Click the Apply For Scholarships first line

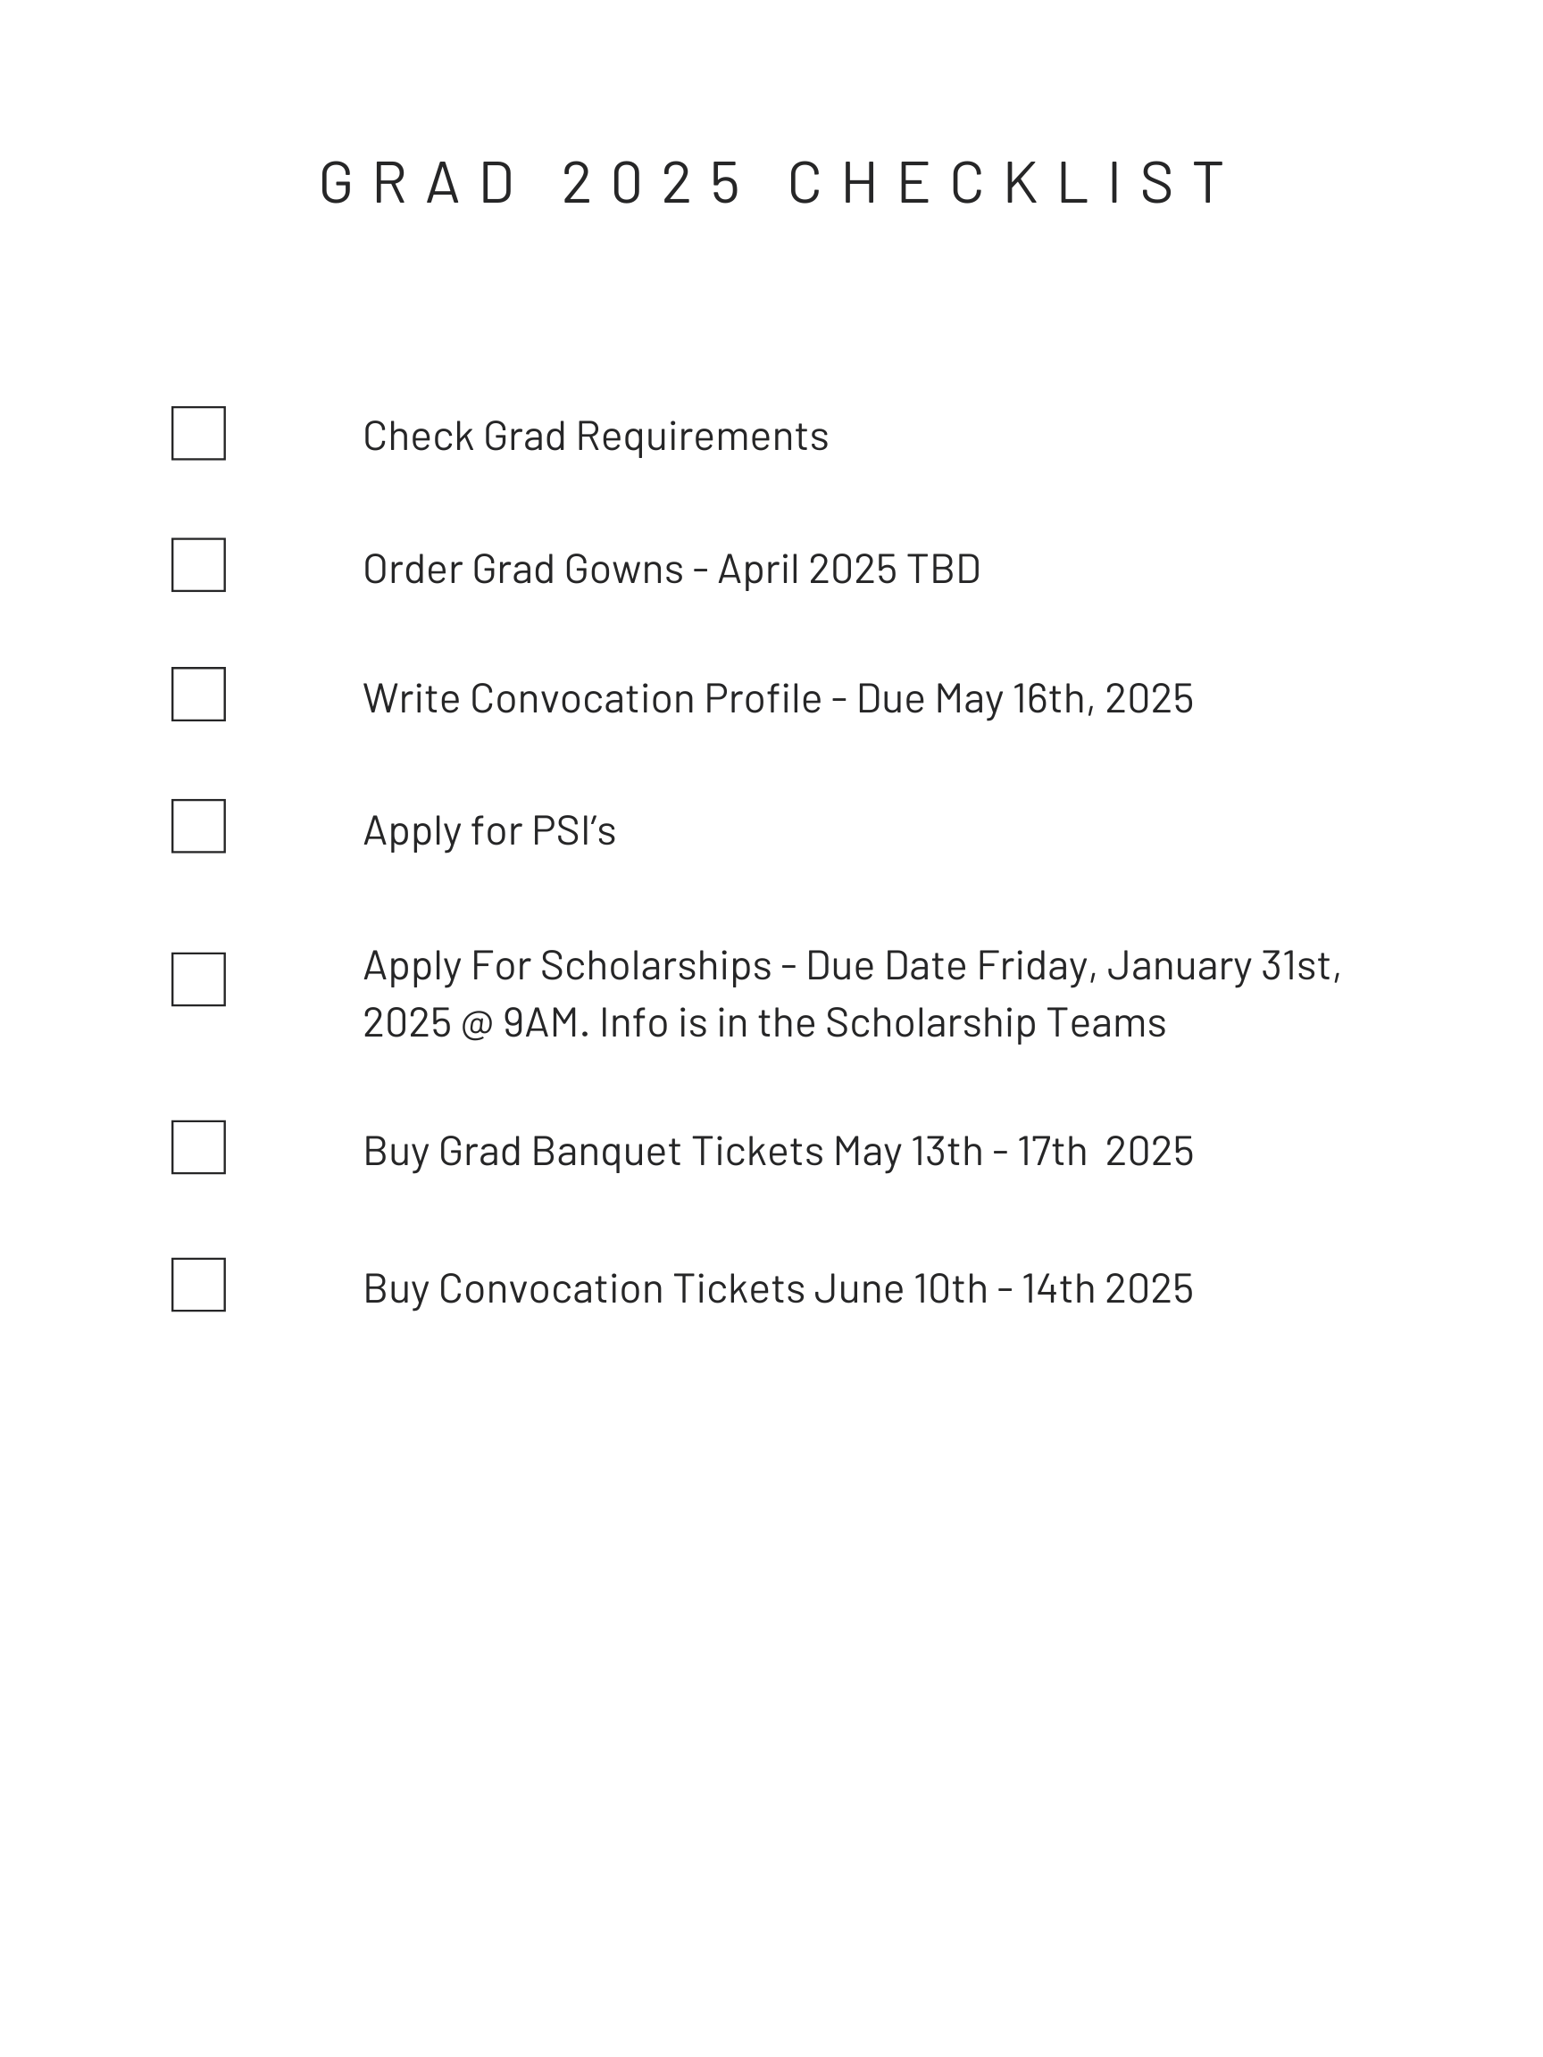(851, 966)
